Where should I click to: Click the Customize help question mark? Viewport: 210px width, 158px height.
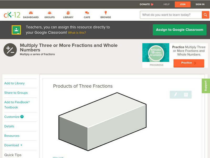pyautogui.click(x=22, y=117)
